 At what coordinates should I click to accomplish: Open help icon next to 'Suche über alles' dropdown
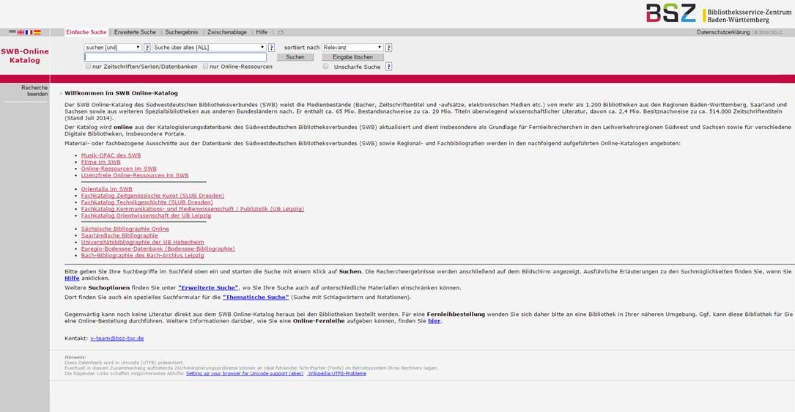click(272, 48)
